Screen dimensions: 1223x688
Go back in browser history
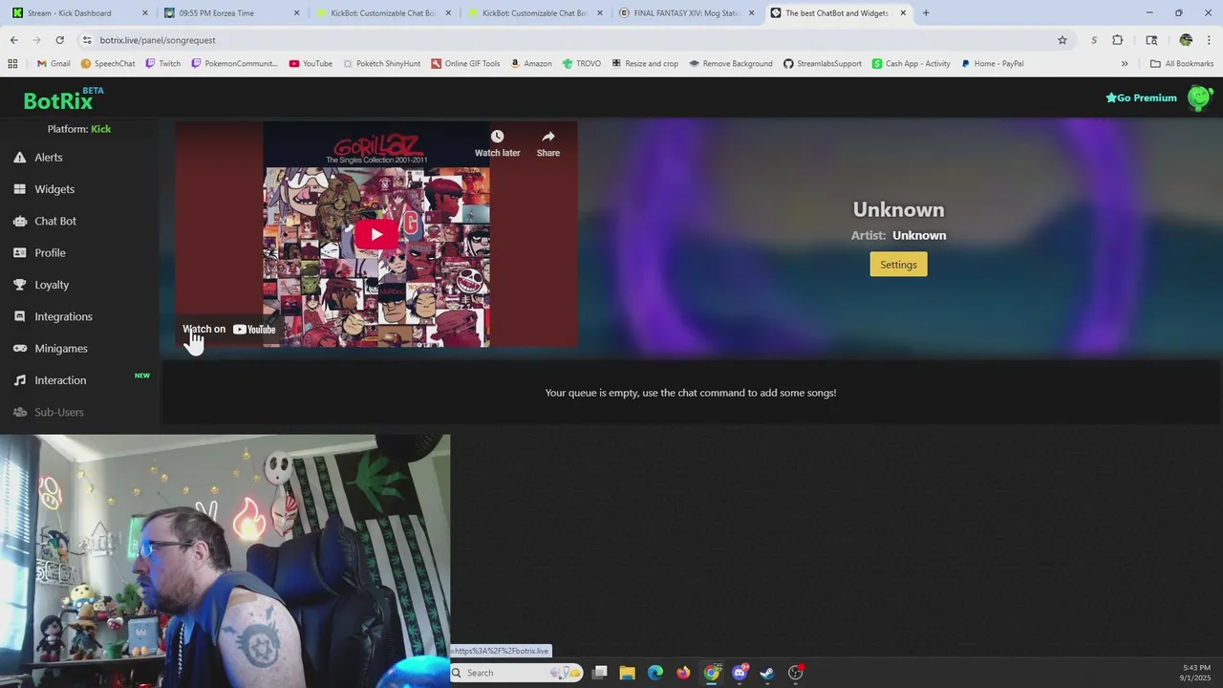[x=13, y=40]
